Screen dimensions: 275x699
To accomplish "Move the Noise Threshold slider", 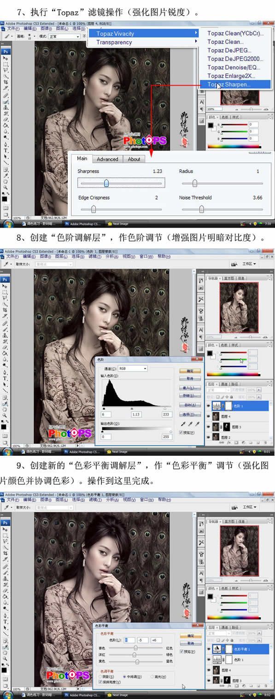I will click(x=201, y=209).
